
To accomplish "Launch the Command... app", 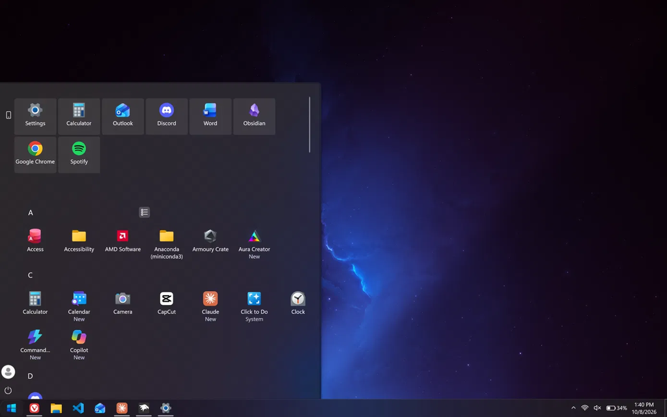I will (x=35, y=345).
